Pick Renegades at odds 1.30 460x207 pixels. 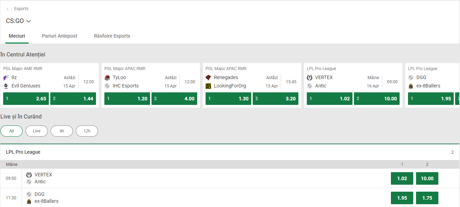[229, 99]
